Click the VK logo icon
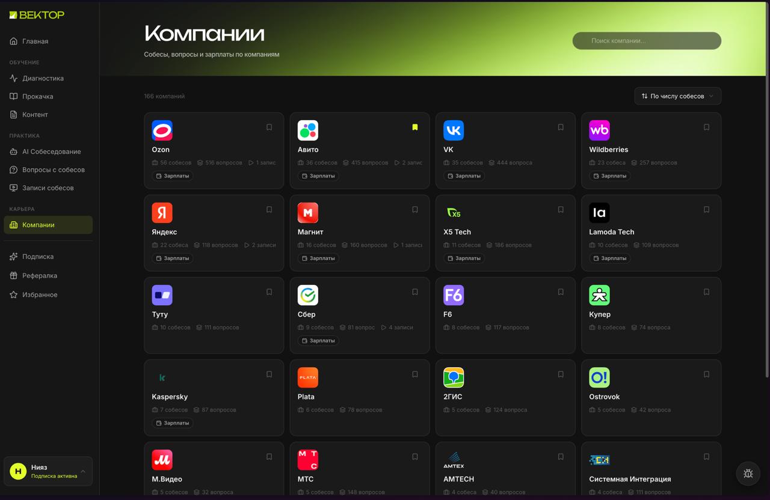The width and height of the screenshot is (770, 500). 454,130
